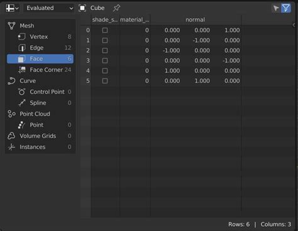Select the Edge domain icon
This screenshot has width=298, height=231.
coord(21,48)
